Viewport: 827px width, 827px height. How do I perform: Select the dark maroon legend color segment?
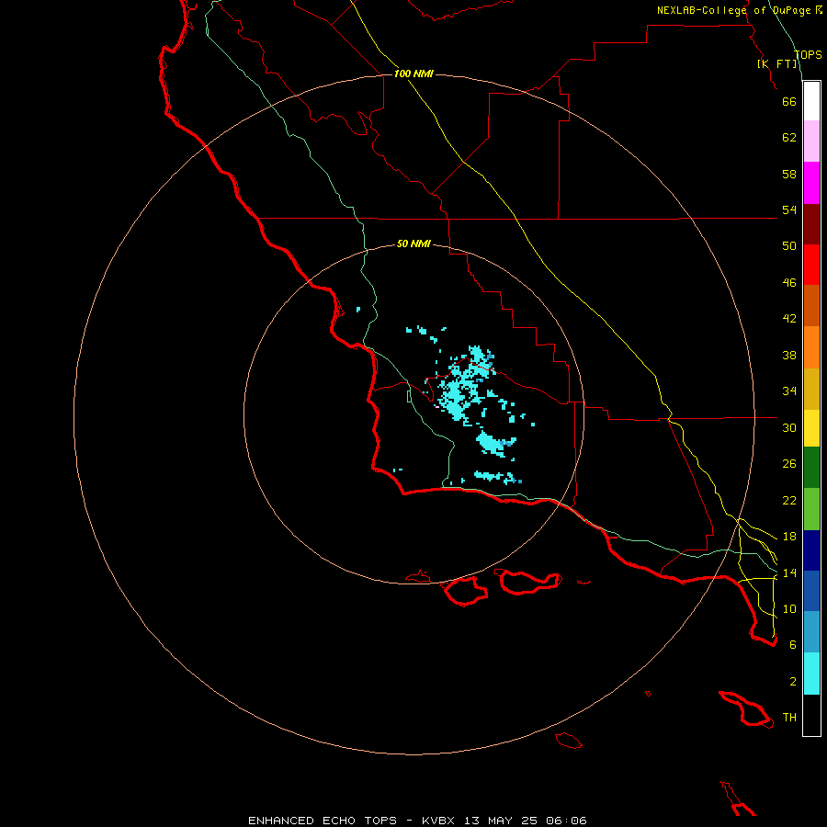click(811, 224)
